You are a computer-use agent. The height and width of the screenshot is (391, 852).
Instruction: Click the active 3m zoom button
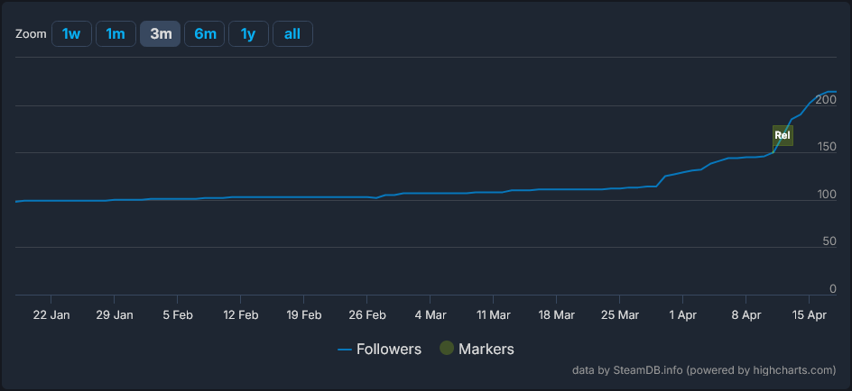pos(161,34)
